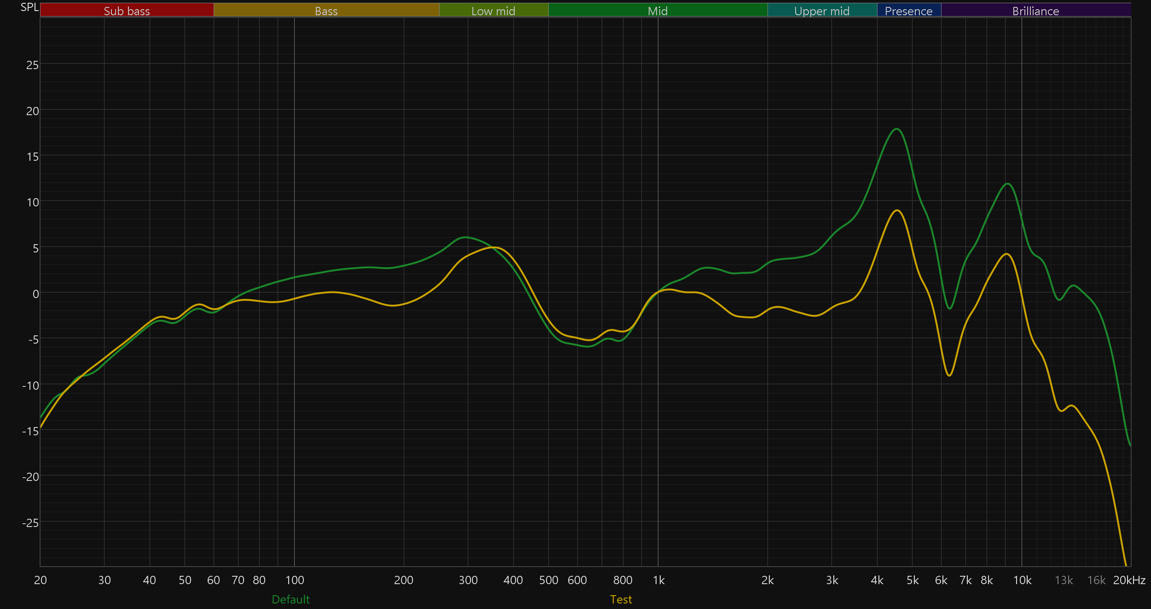The height and width of the screenshot is (609, 1151).
Task: Click the Presence band header
Action: [x=908, y=11]
